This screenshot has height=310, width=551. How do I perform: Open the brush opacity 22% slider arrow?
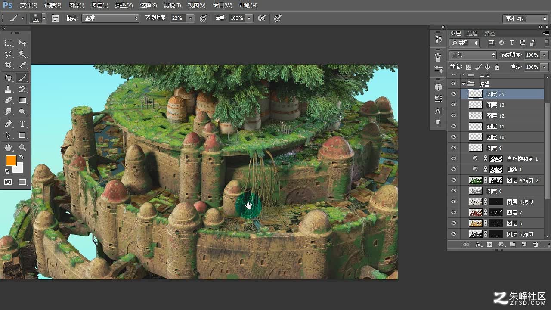[x=191, y=18]
